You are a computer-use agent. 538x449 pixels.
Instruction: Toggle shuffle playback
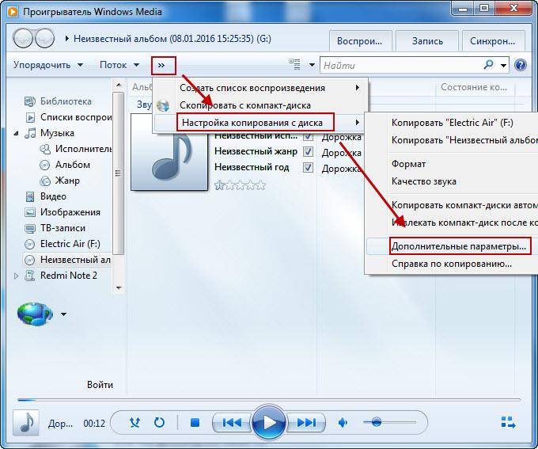[x=134, y=422]
